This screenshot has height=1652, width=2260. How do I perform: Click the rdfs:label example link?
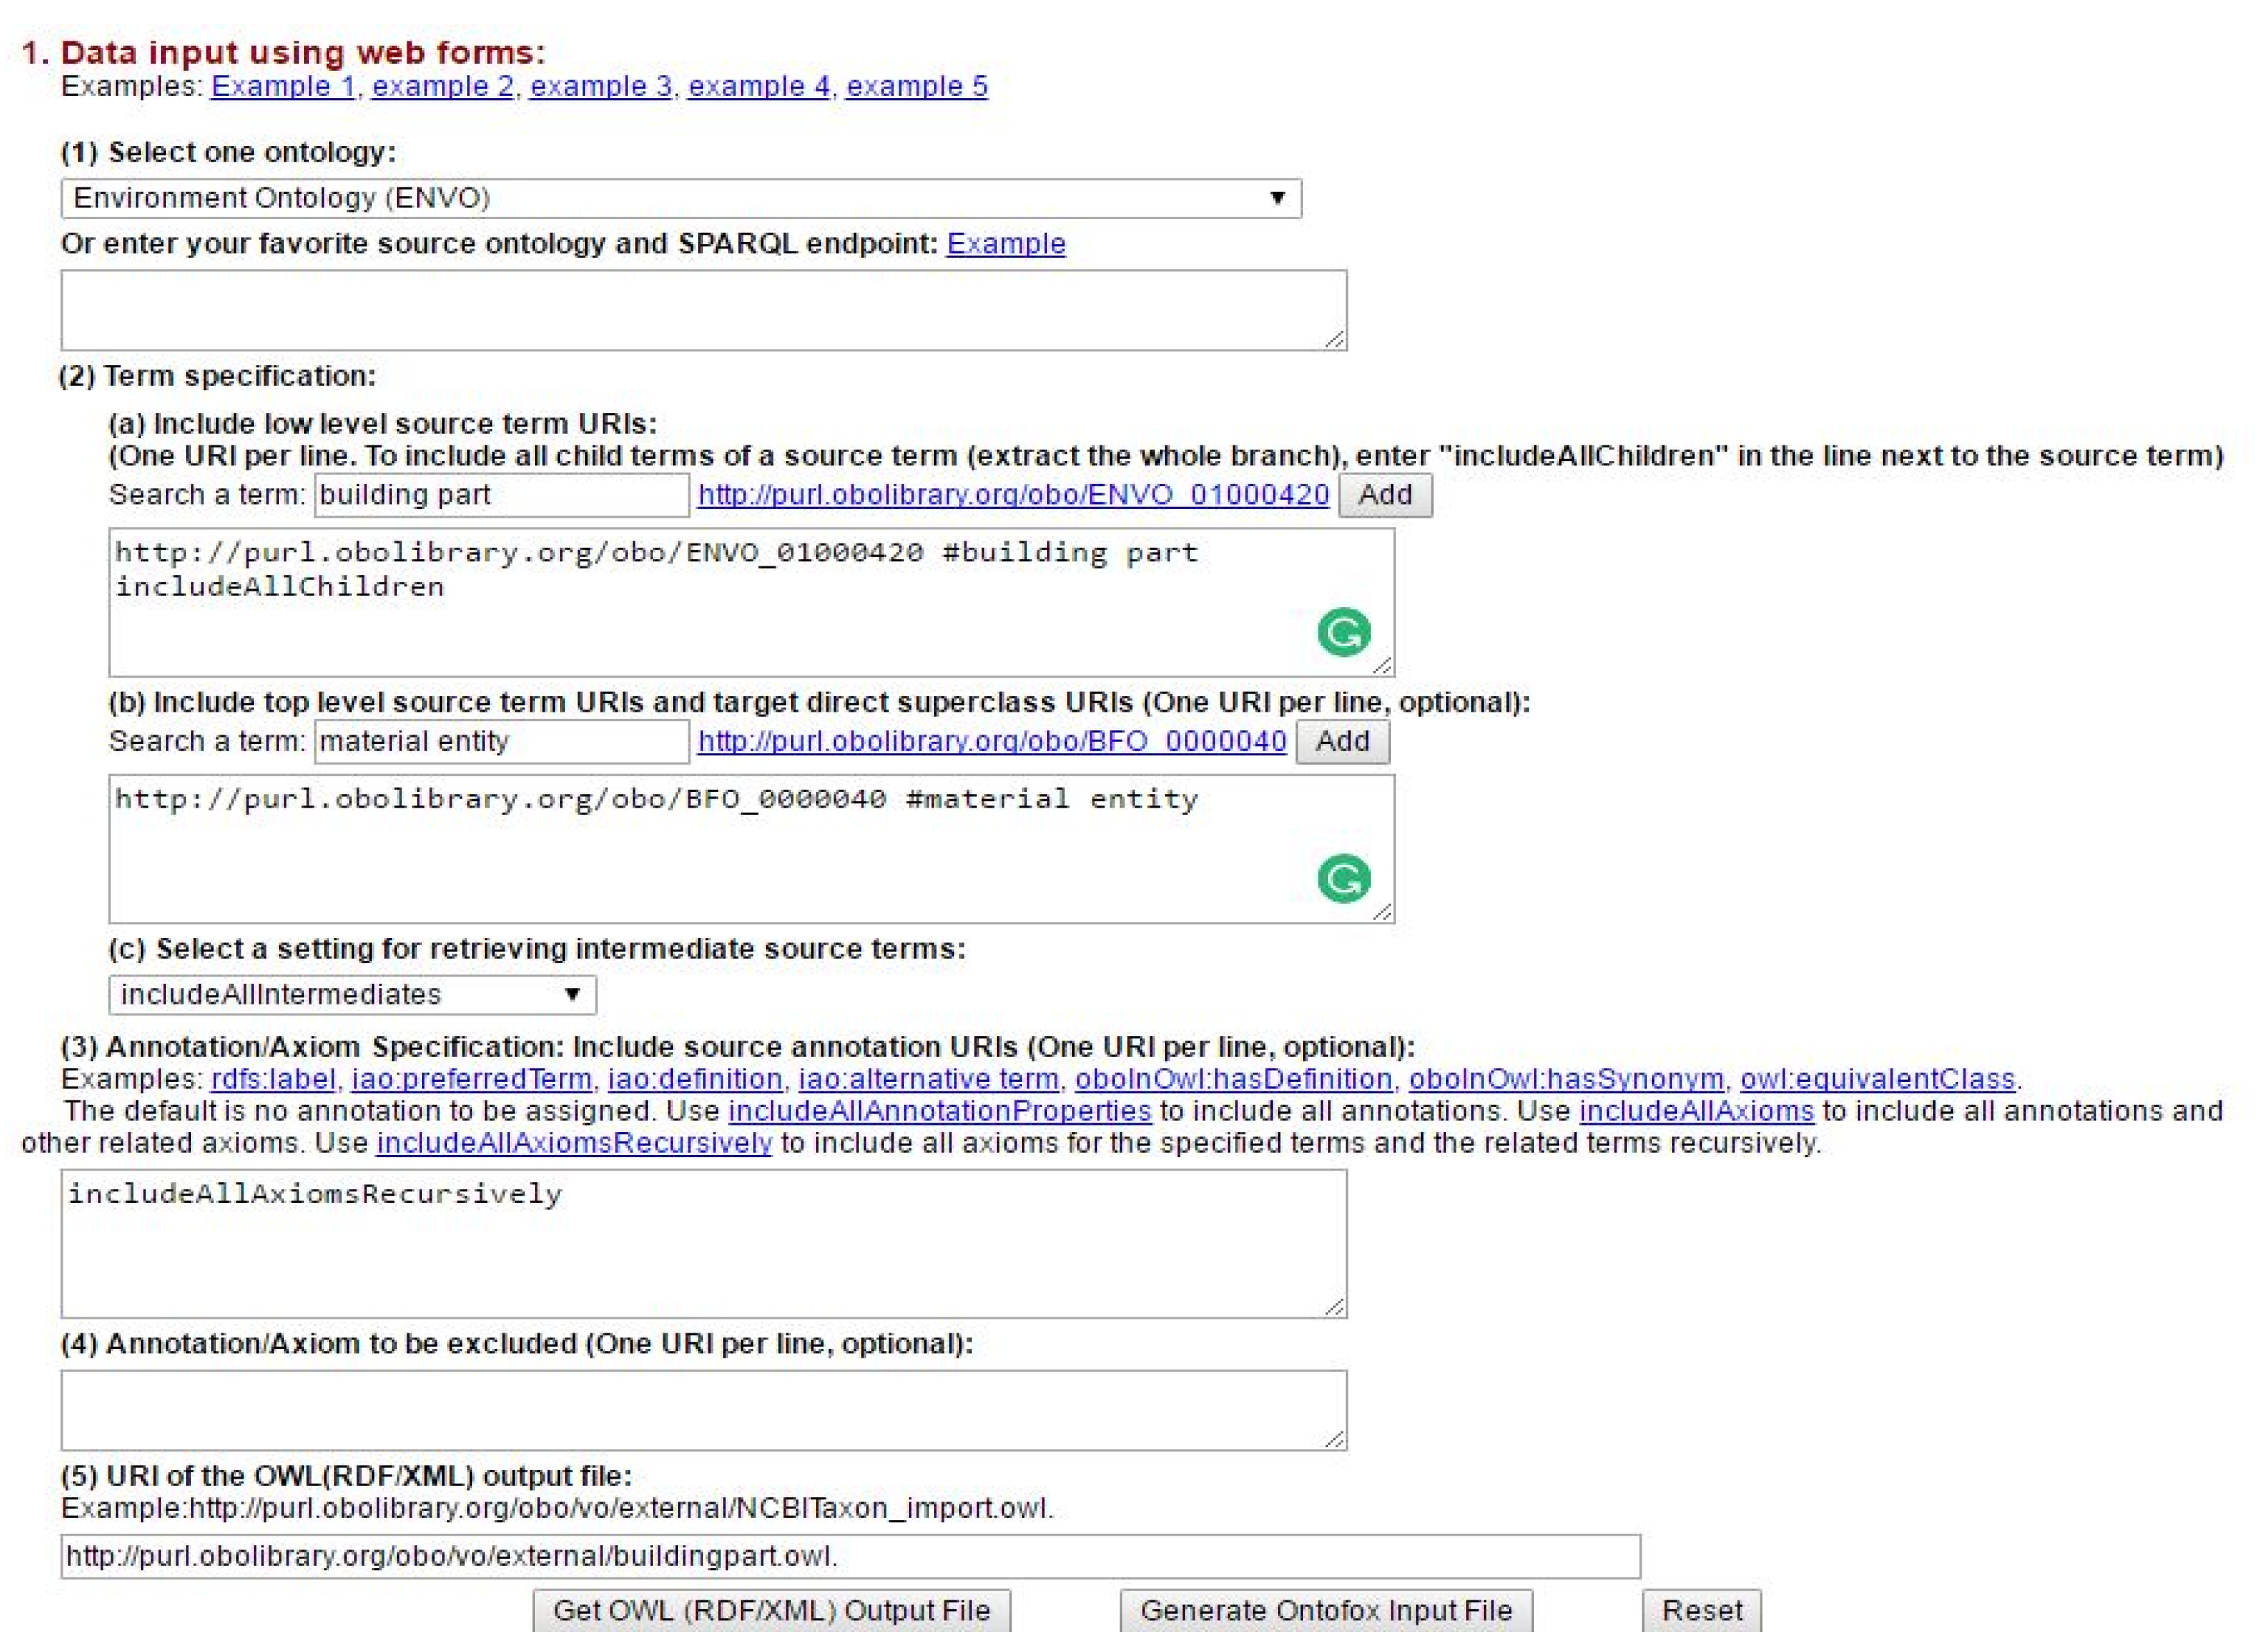click(272, 1079)
